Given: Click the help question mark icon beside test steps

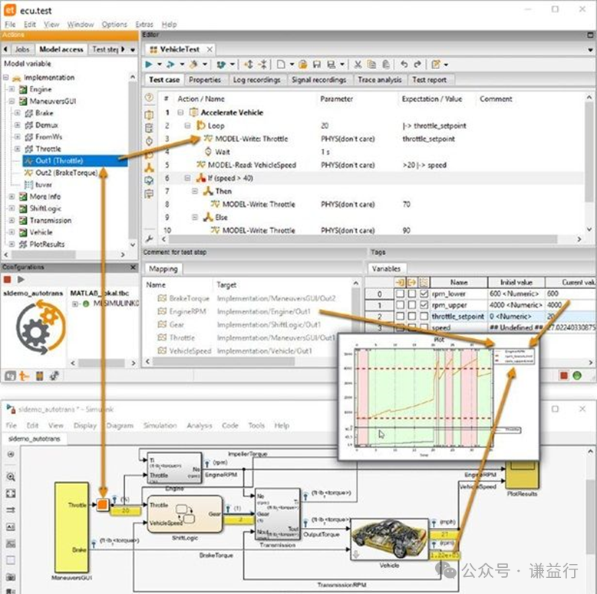Looking at the screenshot, I should point(149,98).
